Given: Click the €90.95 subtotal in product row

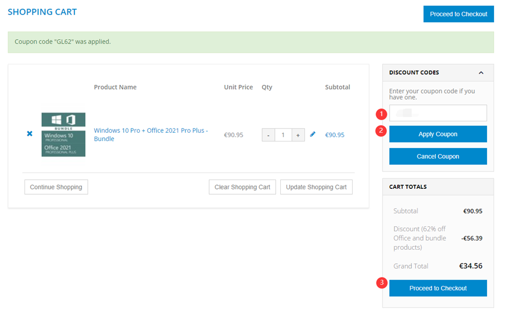Looking at the screenshot, I should click(x=335, y=135).
